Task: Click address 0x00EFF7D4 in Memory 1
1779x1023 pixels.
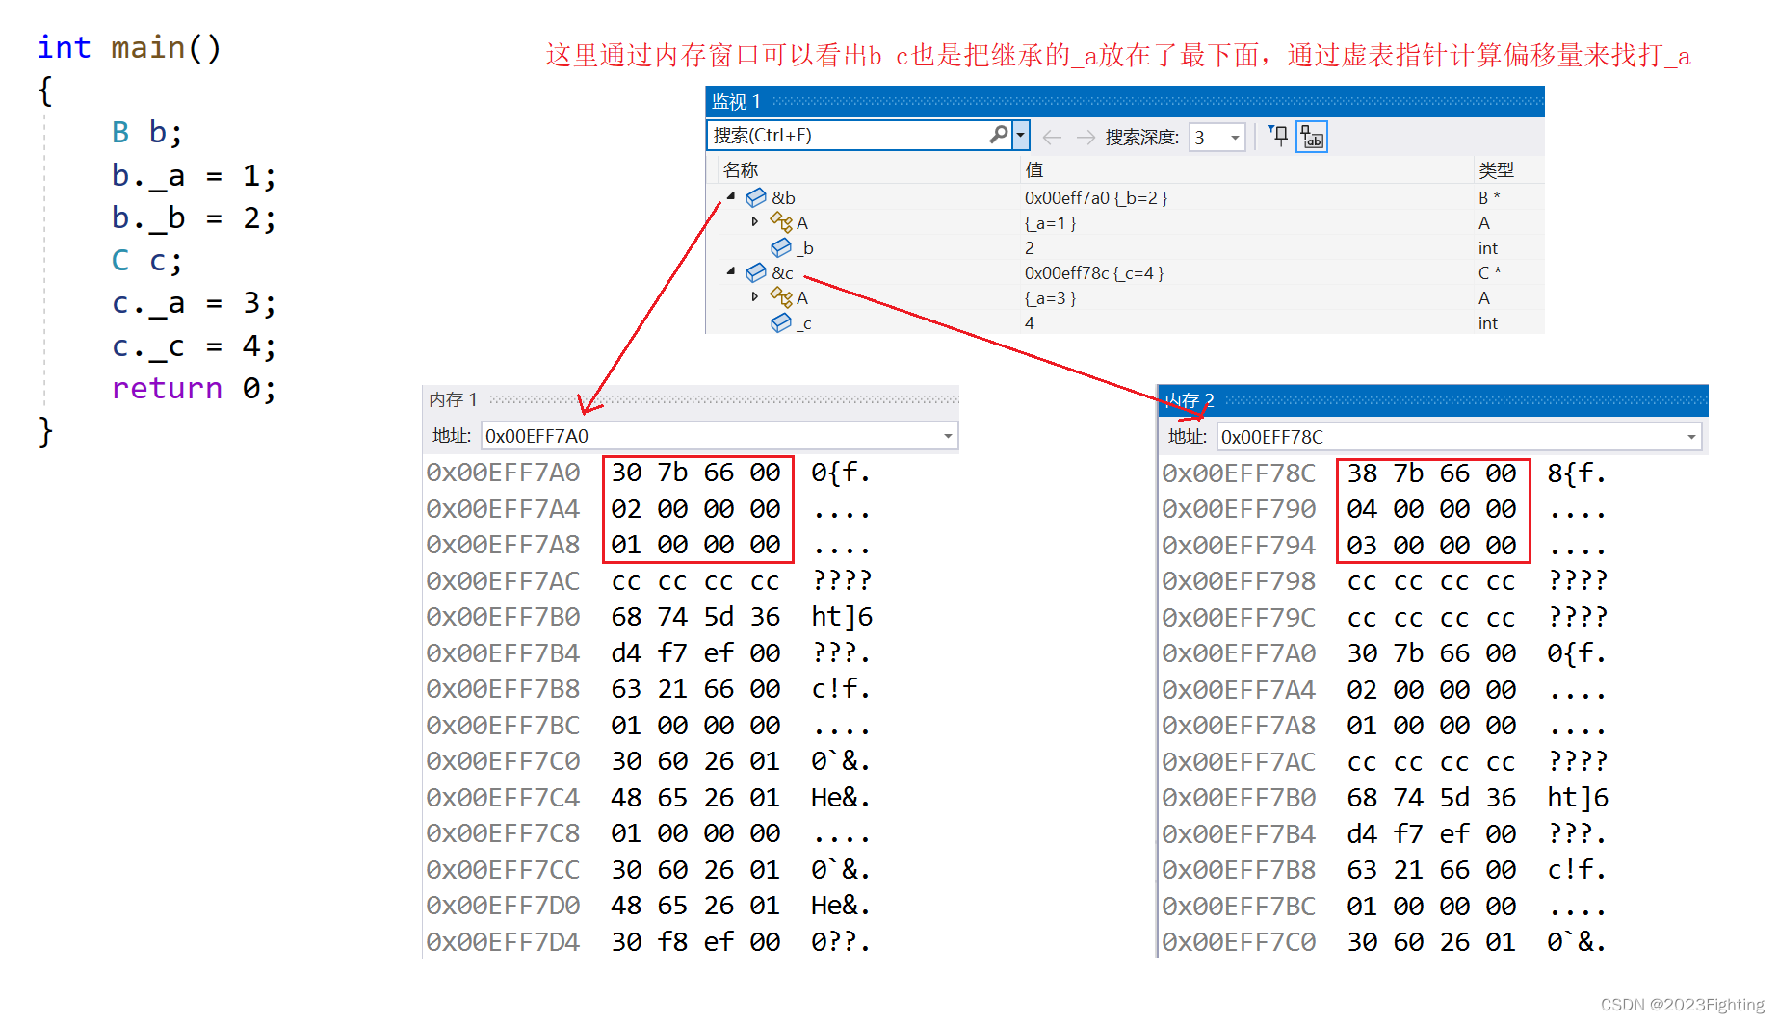Action: tap(503, 942)
